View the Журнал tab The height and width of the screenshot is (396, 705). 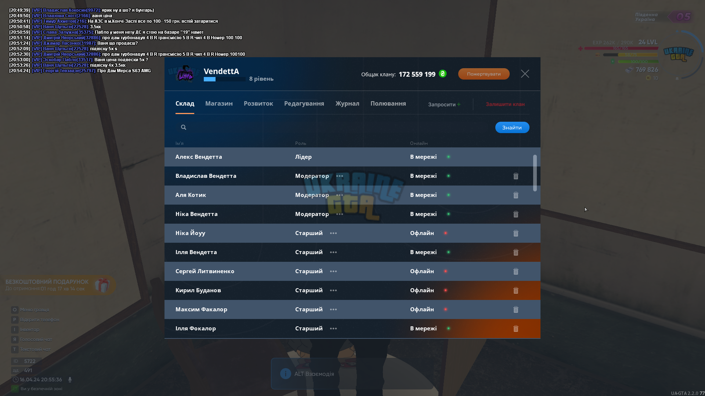tap(347, 104)
